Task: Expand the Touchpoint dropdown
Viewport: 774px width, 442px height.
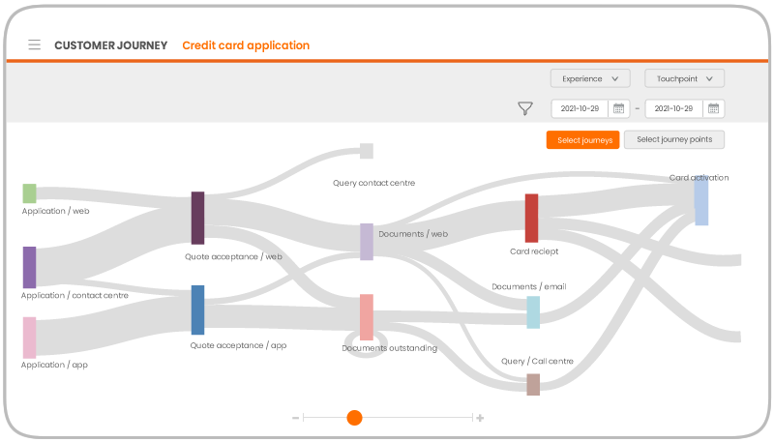Action: coord(684,78)
